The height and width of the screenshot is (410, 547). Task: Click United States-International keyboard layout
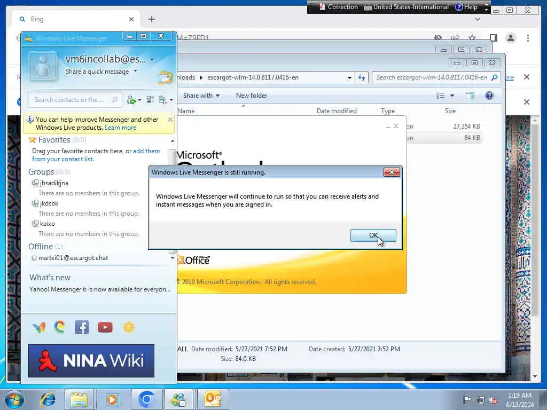point(407,7)
